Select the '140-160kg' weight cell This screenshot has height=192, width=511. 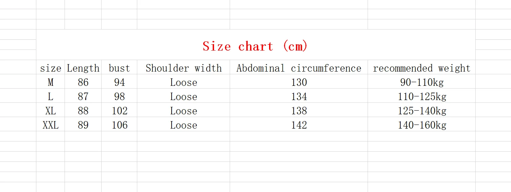coord(422,124)
